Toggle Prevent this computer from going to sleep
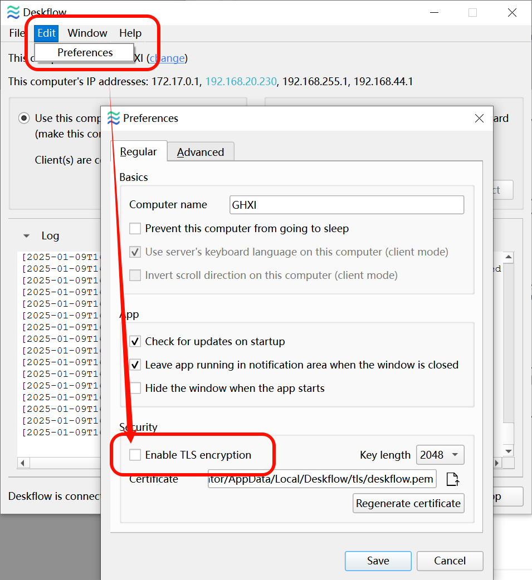This screenshot has width=532, height=580. (135, 229)
